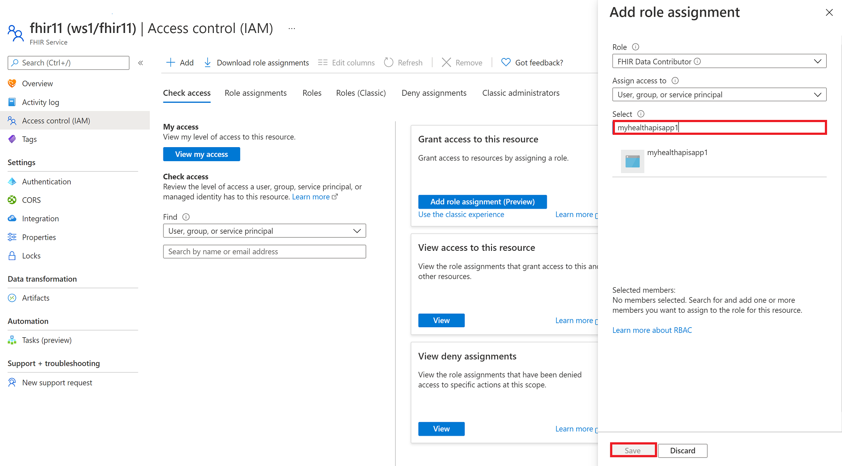Switch to the Roles (Classic) tab

point(361,93)
